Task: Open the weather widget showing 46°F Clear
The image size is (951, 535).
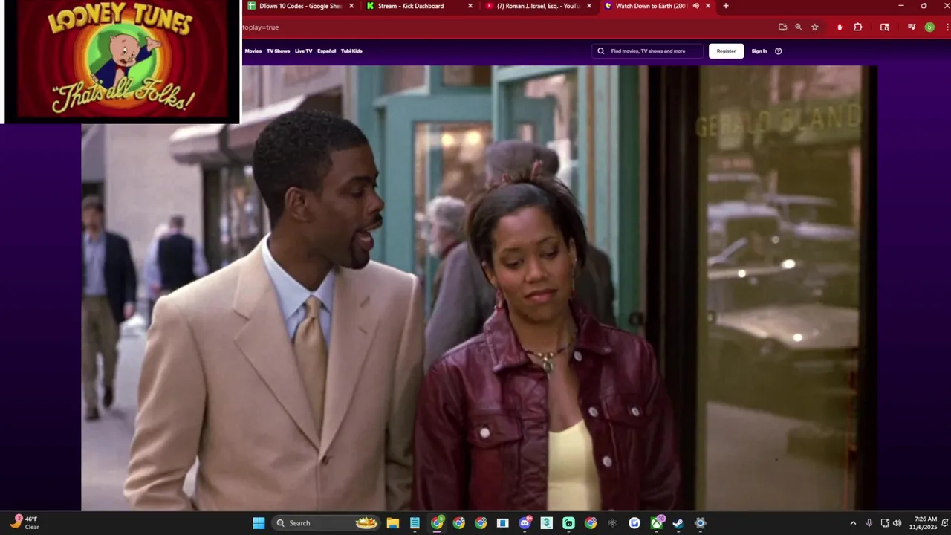Action: click(x=25, y=522)
